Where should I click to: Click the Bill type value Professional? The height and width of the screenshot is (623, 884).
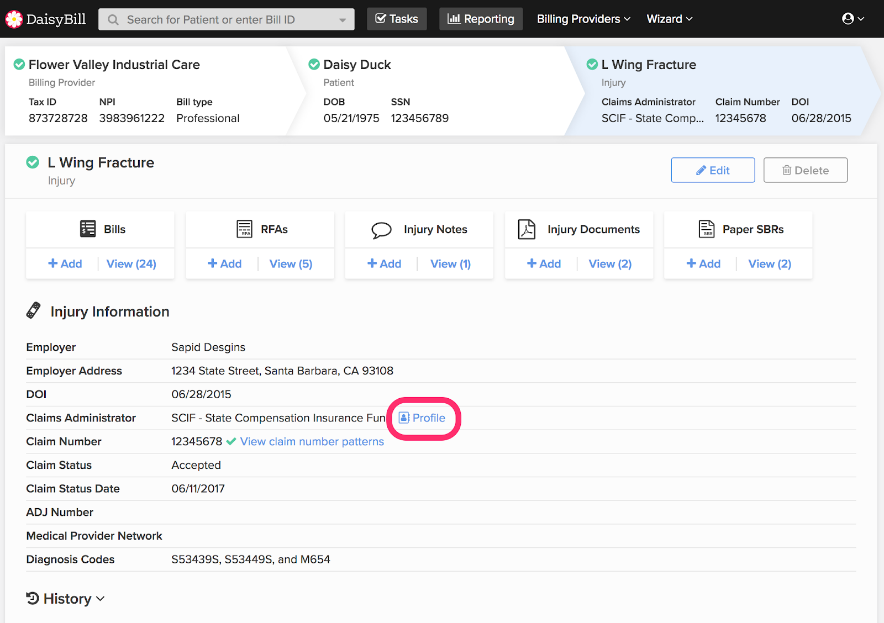click(208, 118)
